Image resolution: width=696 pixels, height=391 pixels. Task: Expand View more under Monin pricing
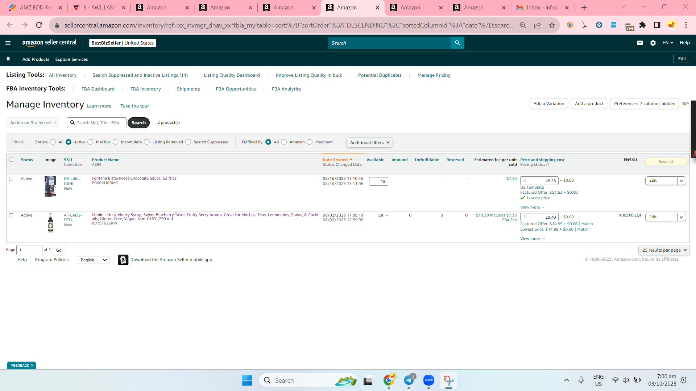[x=533, y=239]
